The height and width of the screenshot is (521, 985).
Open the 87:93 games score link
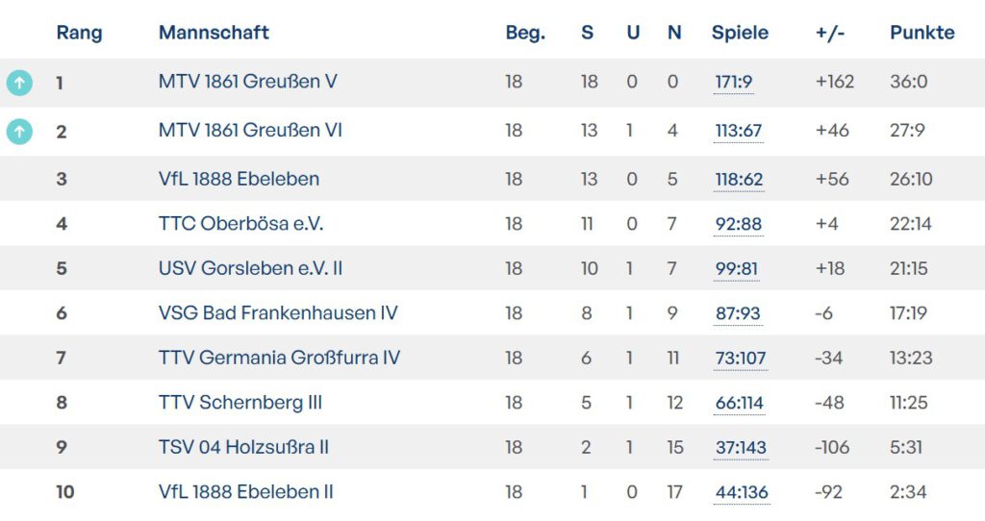[x=738, y=314]
